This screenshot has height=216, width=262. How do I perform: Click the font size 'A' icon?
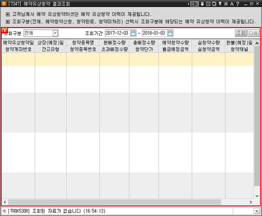click(x=232, y=4)
